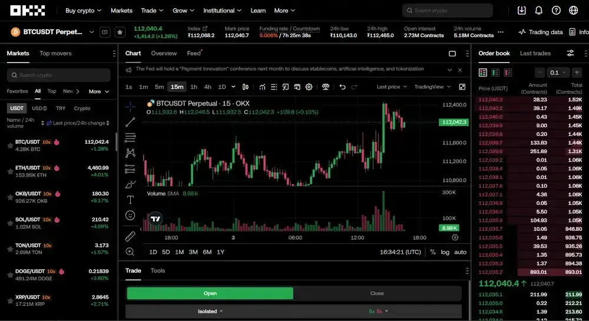This screenshot has height=321, width=589.
Task: Open the download app icon in header
Action: [x=521, y=11]
